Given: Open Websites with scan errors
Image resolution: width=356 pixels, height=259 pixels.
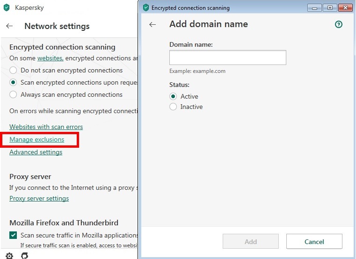Looking at the screenshot, I should pos(46,127).
